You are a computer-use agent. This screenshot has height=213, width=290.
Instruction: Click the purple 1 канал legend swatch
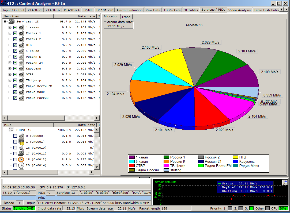[132, 157]
